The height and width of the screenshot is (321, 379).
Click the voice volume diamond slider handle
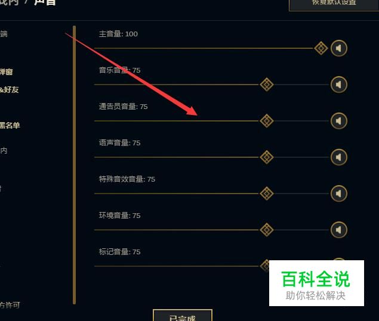(x=267, y=157)
